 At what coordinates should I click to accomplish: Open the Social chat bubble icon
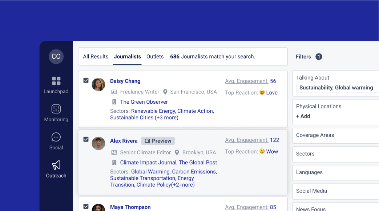point(56,137)
